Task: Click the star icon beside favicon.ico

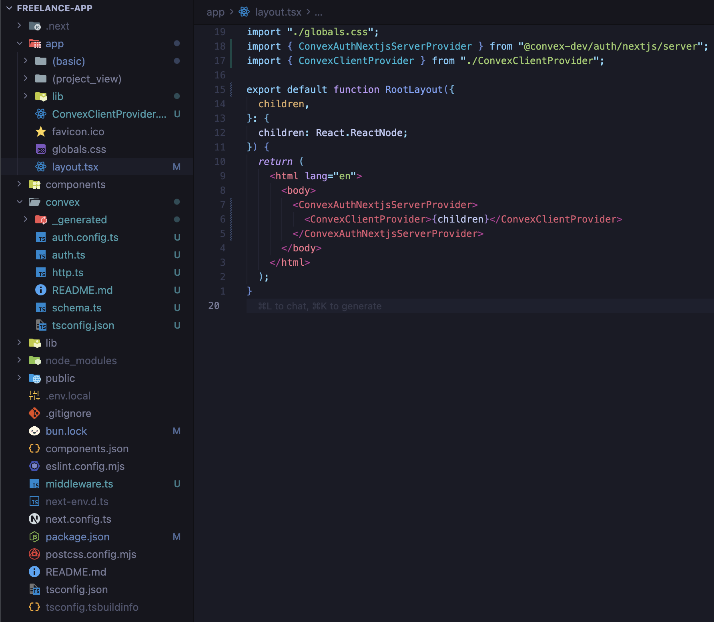Action: tap(40, 131)
